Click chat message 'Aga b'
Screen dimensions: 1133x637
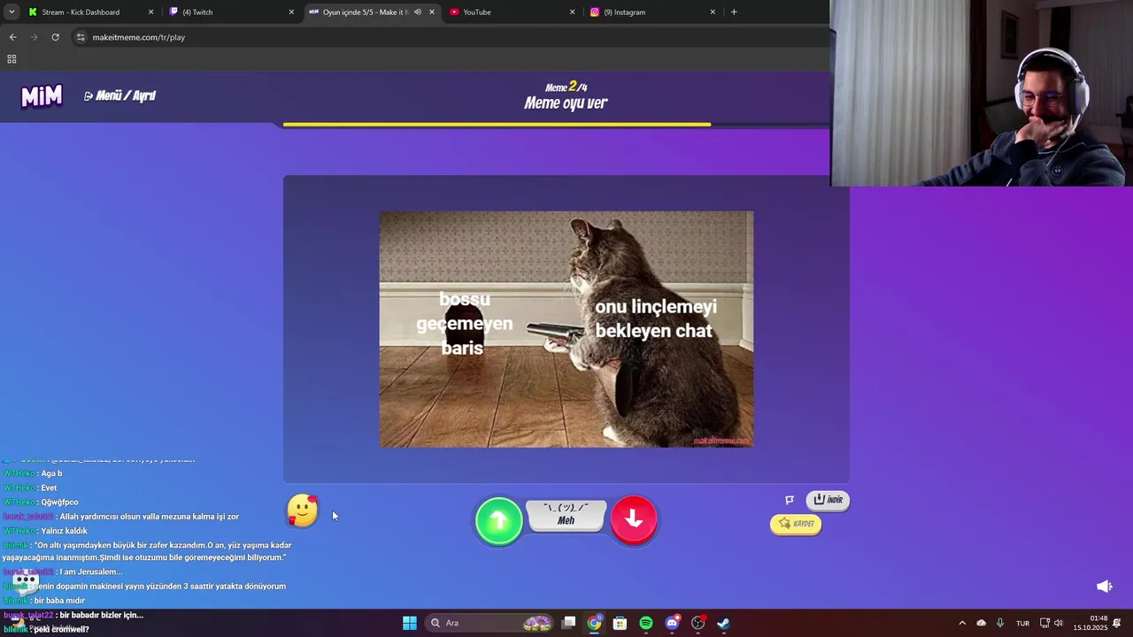[51, 473]
